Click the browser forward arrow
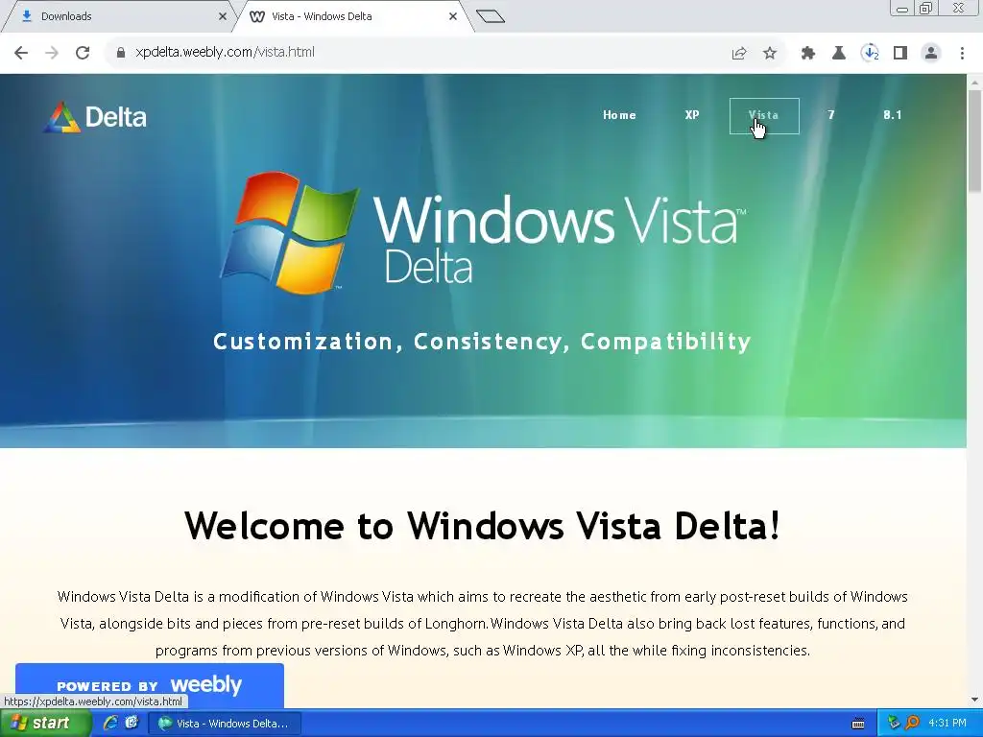The image size is (983, 737). (52, 53)
